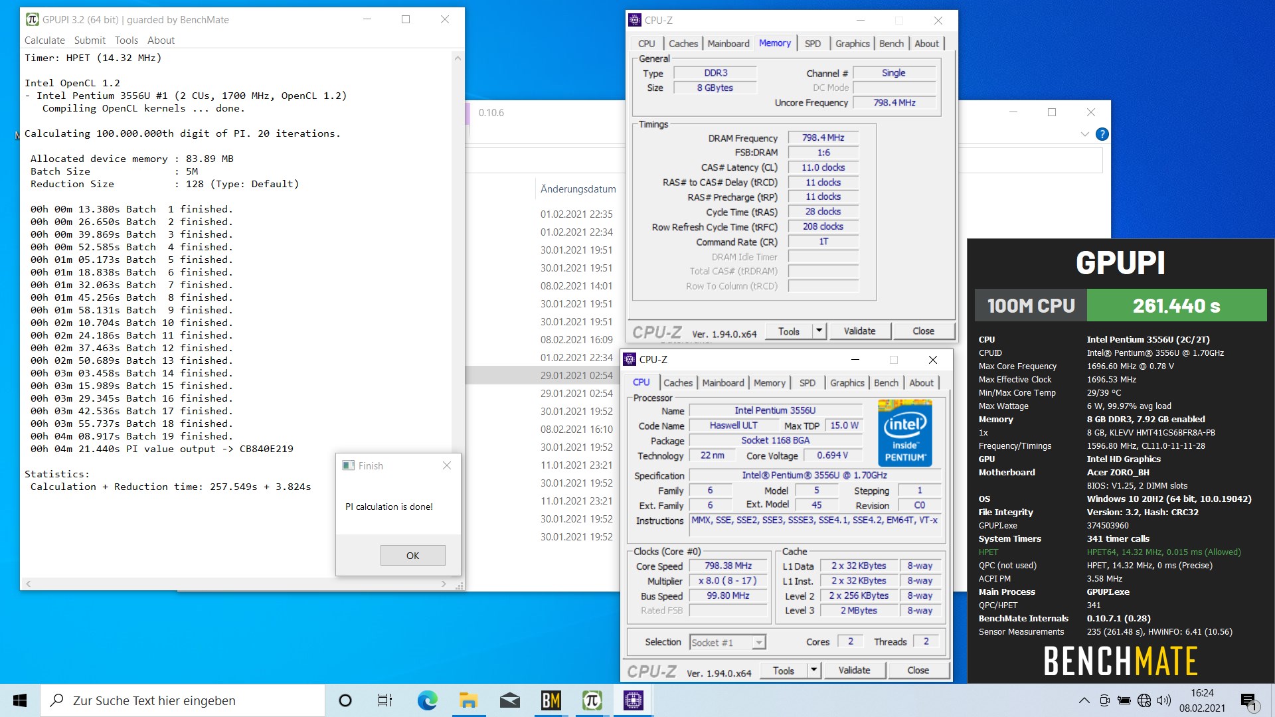Click the Core Speed value 798.38 MHz
Screen dimensions: 1275x717
point(728,566)
